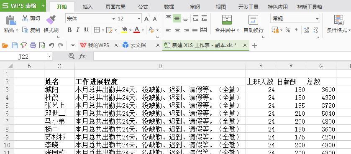Viewport: 351px width, 154px height.
Task: Justify text alignment icon
Action: (195, 30)
